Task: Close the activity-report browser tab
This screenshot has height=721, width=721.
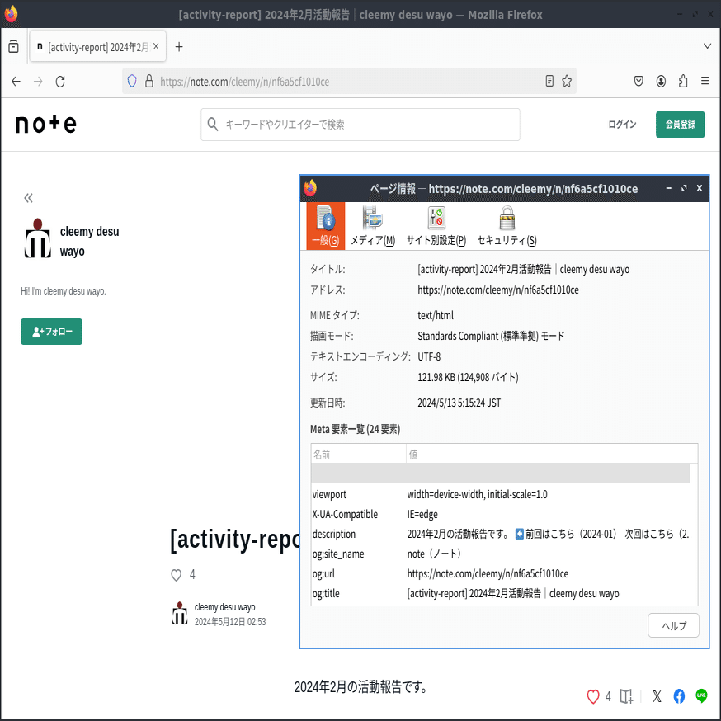Action: click(156, 46)
